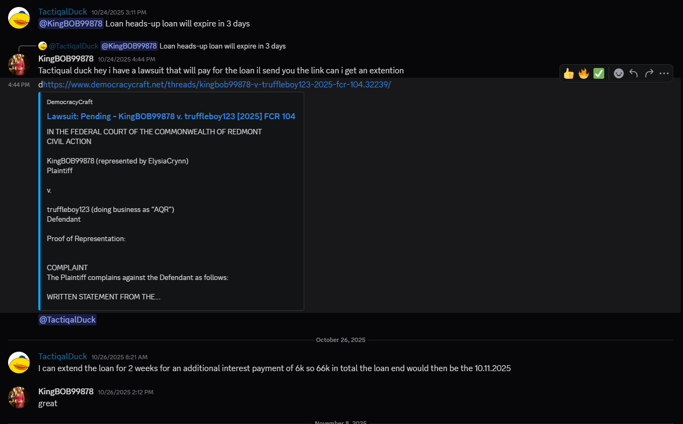Image resolution: width=683 pixels, height=424 pixels.
Task: Click the tiny duck avatar in the reply preview
Action: pos(43,46)
